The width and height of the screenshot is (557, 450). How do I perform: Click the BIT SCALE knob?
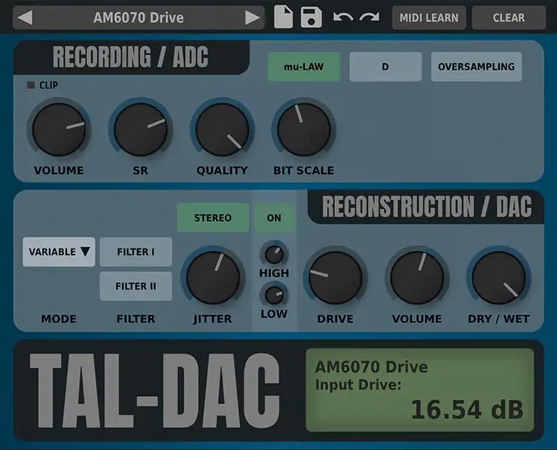304,129
